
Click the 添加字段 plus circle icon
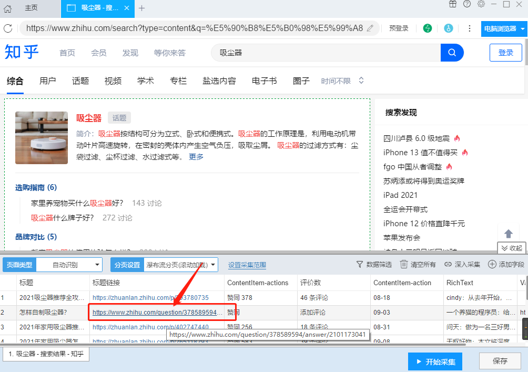pyautogui.click(x=492, y=265)
